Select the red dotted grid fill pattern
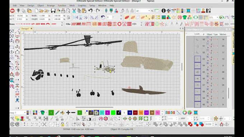244x137 pixels. click(x=129, y=24)
